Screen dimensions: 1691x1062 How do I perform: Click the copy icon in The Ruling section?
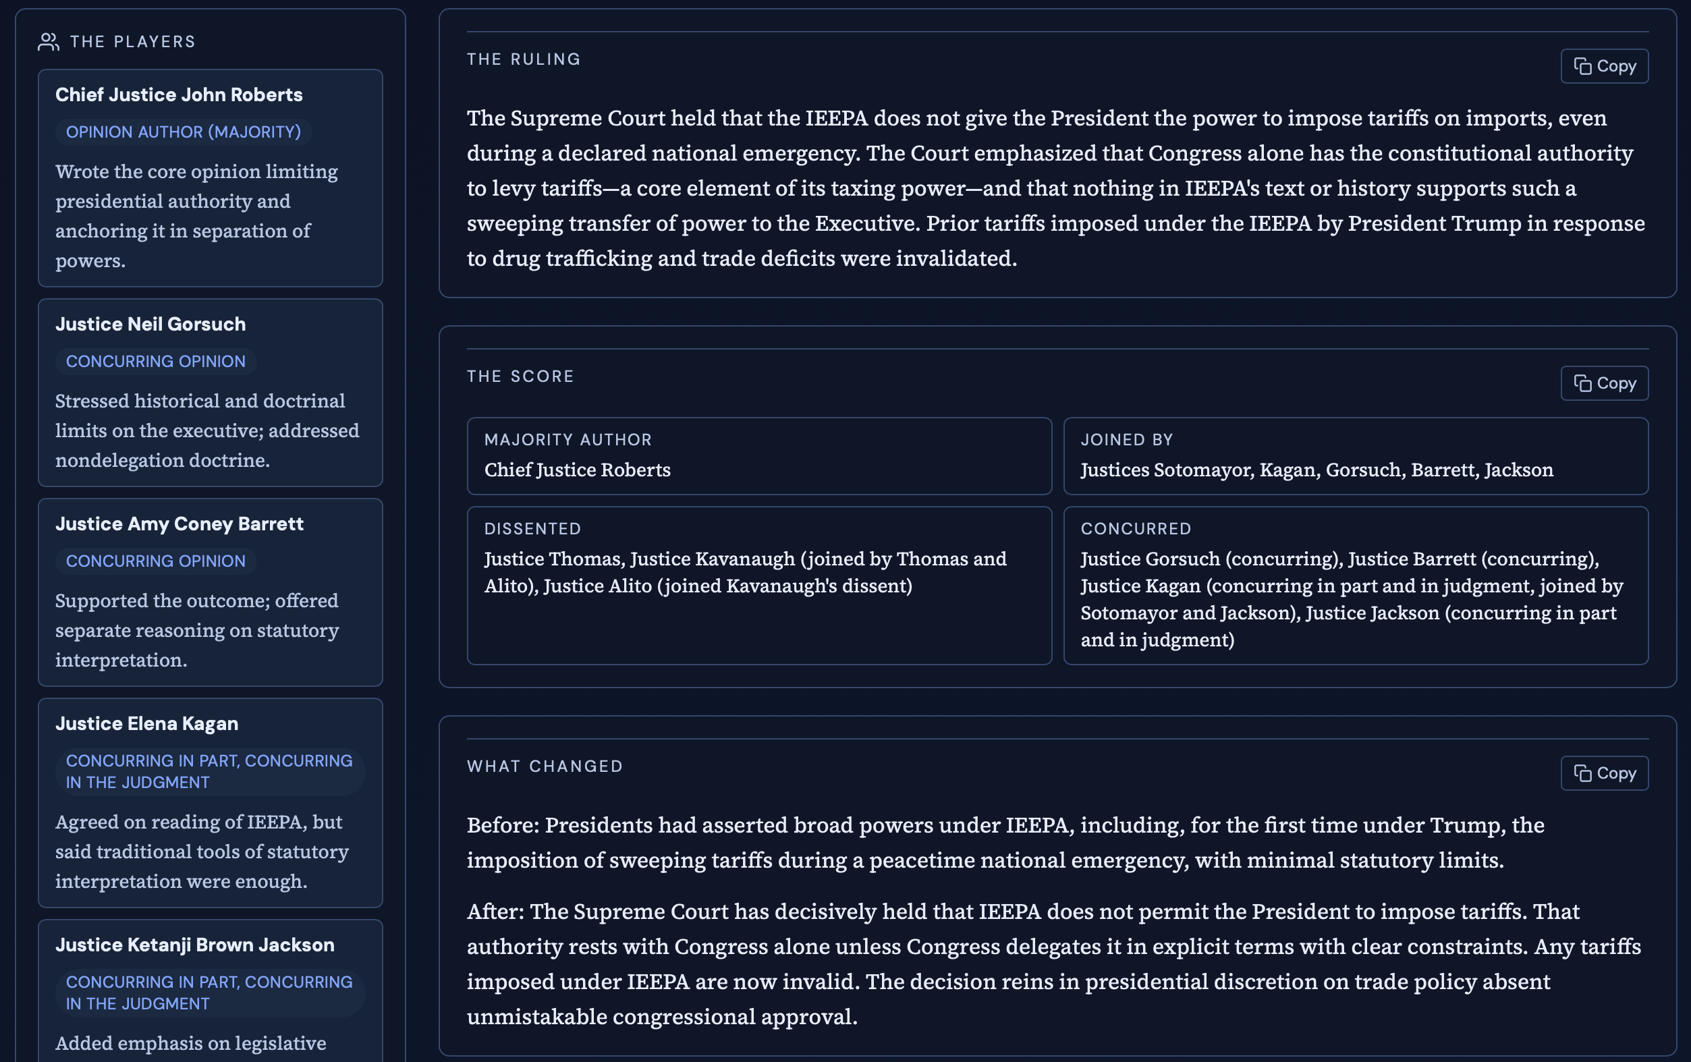(x=1582, y=66)
